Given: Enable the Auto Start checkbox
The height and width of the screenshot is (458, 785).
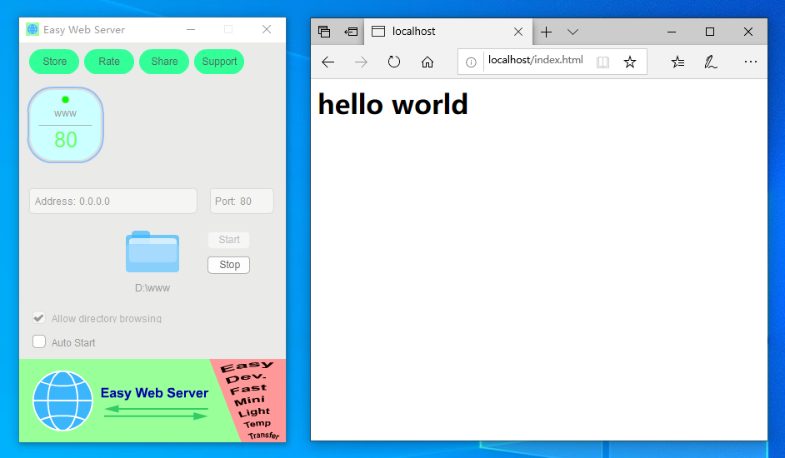Looking at the screenshot, I should [39, 342].
